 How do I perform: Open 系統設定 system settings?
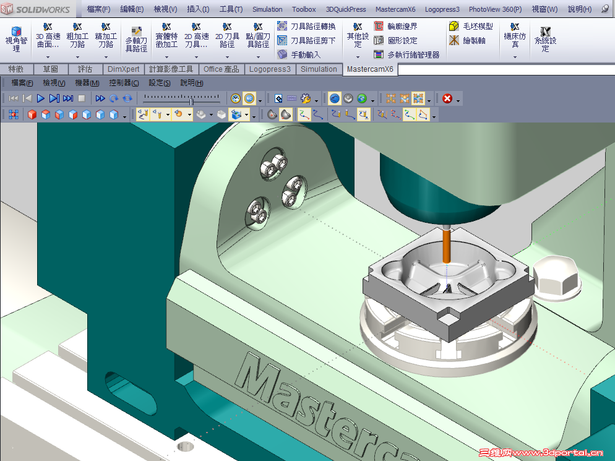[545, 39]
